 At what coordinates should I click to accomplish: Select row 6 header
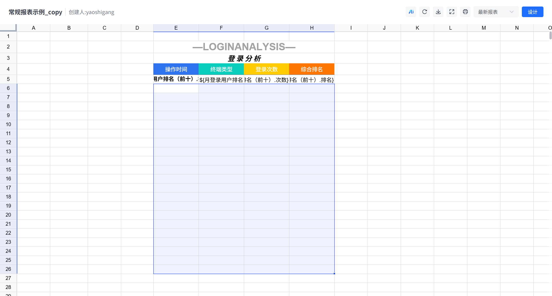tap(8, 88)
